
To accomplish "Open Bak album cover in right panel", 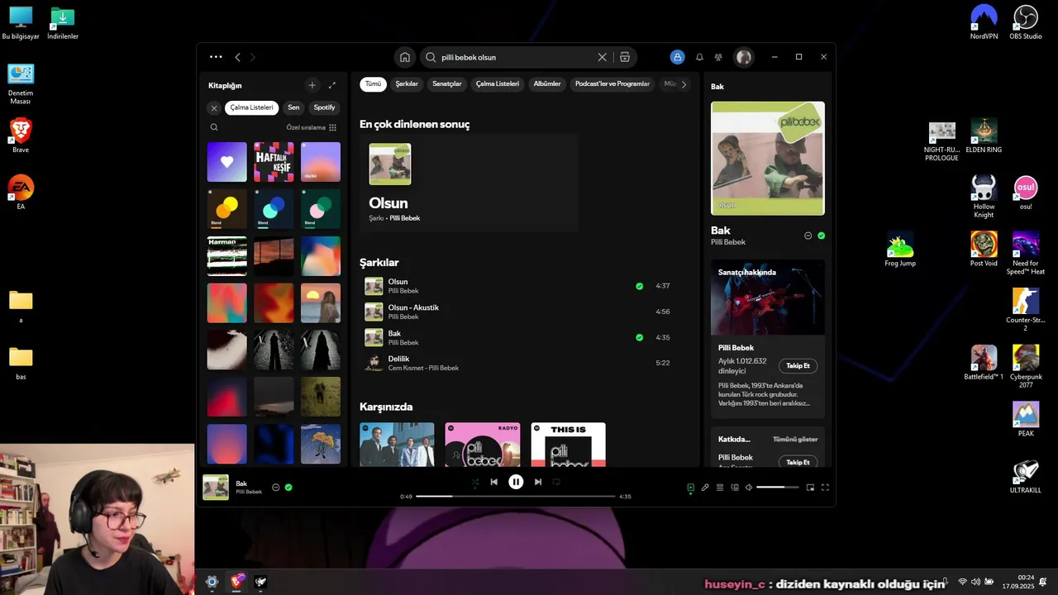I will pos(768,159).
